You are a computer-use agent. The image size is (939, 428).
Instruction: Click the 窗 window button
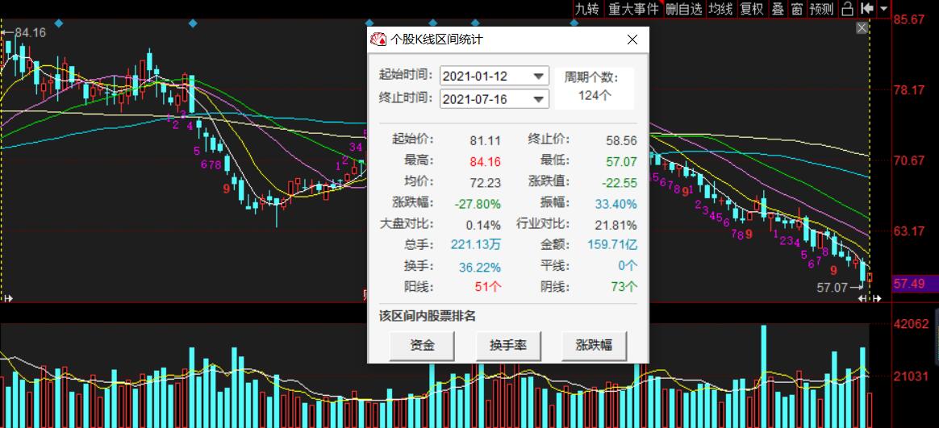(x=796, y=8)
